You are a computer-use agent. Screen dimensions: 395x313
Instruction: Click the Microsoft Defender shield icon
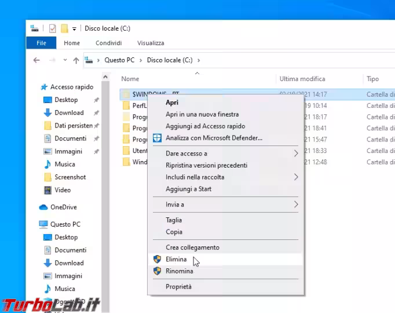point(156,138)
